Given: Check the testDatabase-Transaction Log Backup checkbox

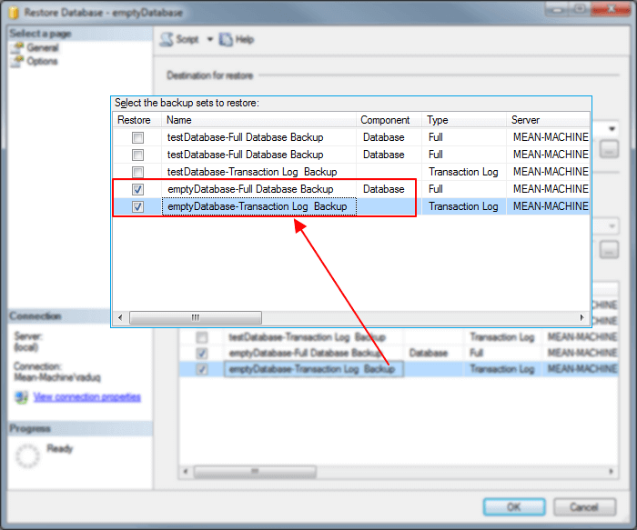Looking at the screenshot, I should coord(137,172).
